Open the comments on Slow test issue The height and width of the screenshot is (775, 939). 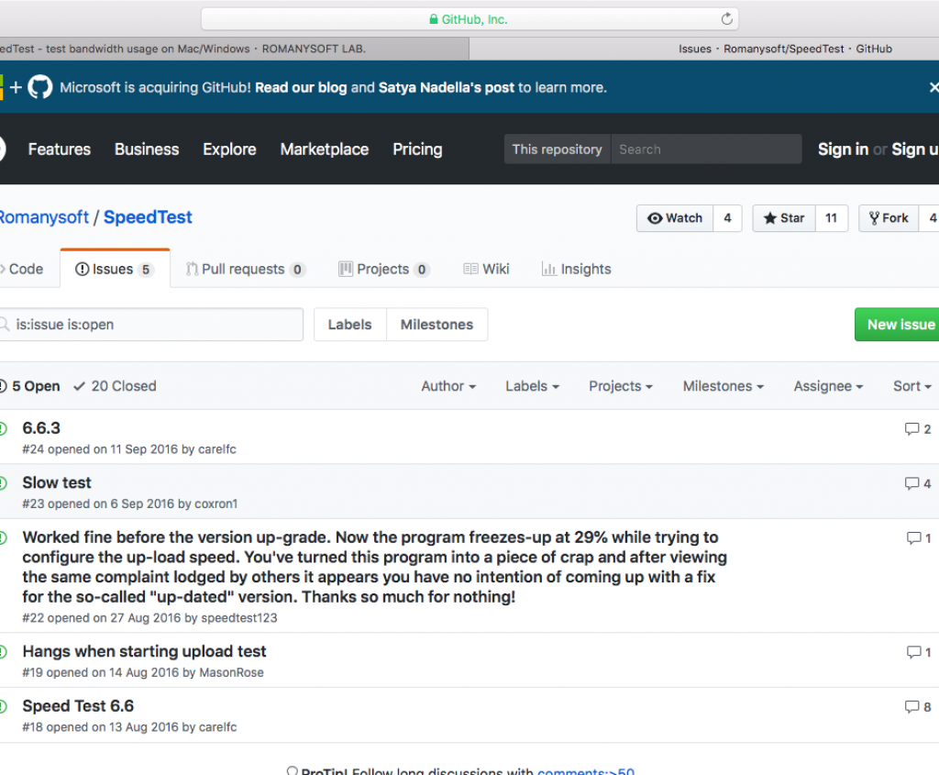click(917, 483)
